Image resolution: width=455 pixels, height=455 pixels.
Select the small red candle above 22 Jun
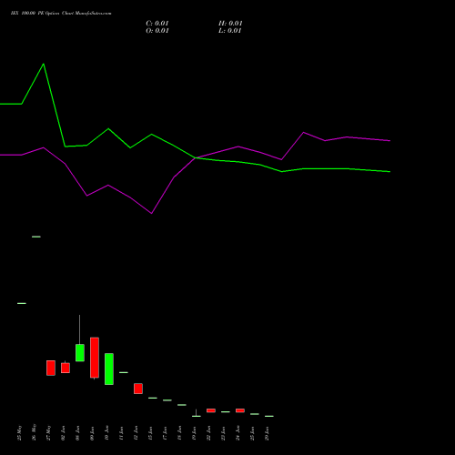coord(211,410)
